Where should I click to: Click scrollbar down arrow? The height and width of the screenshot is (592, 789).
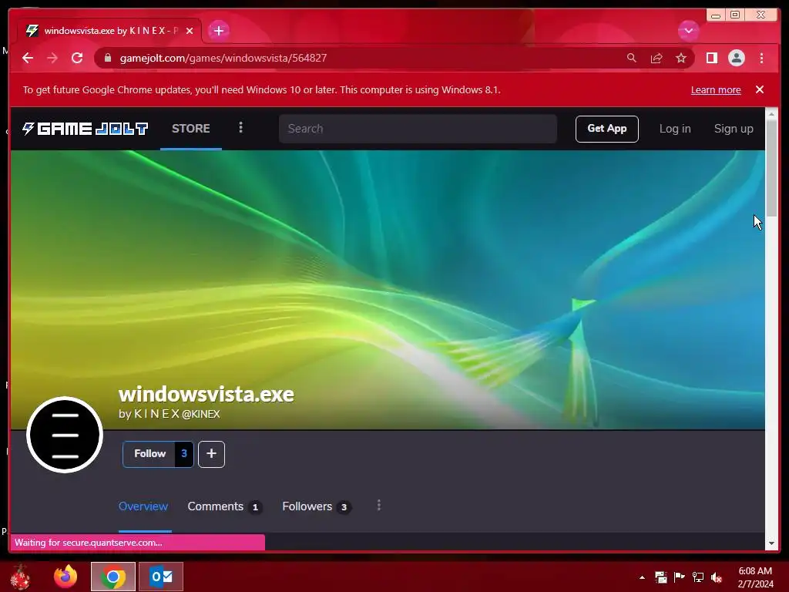[771, 543]
